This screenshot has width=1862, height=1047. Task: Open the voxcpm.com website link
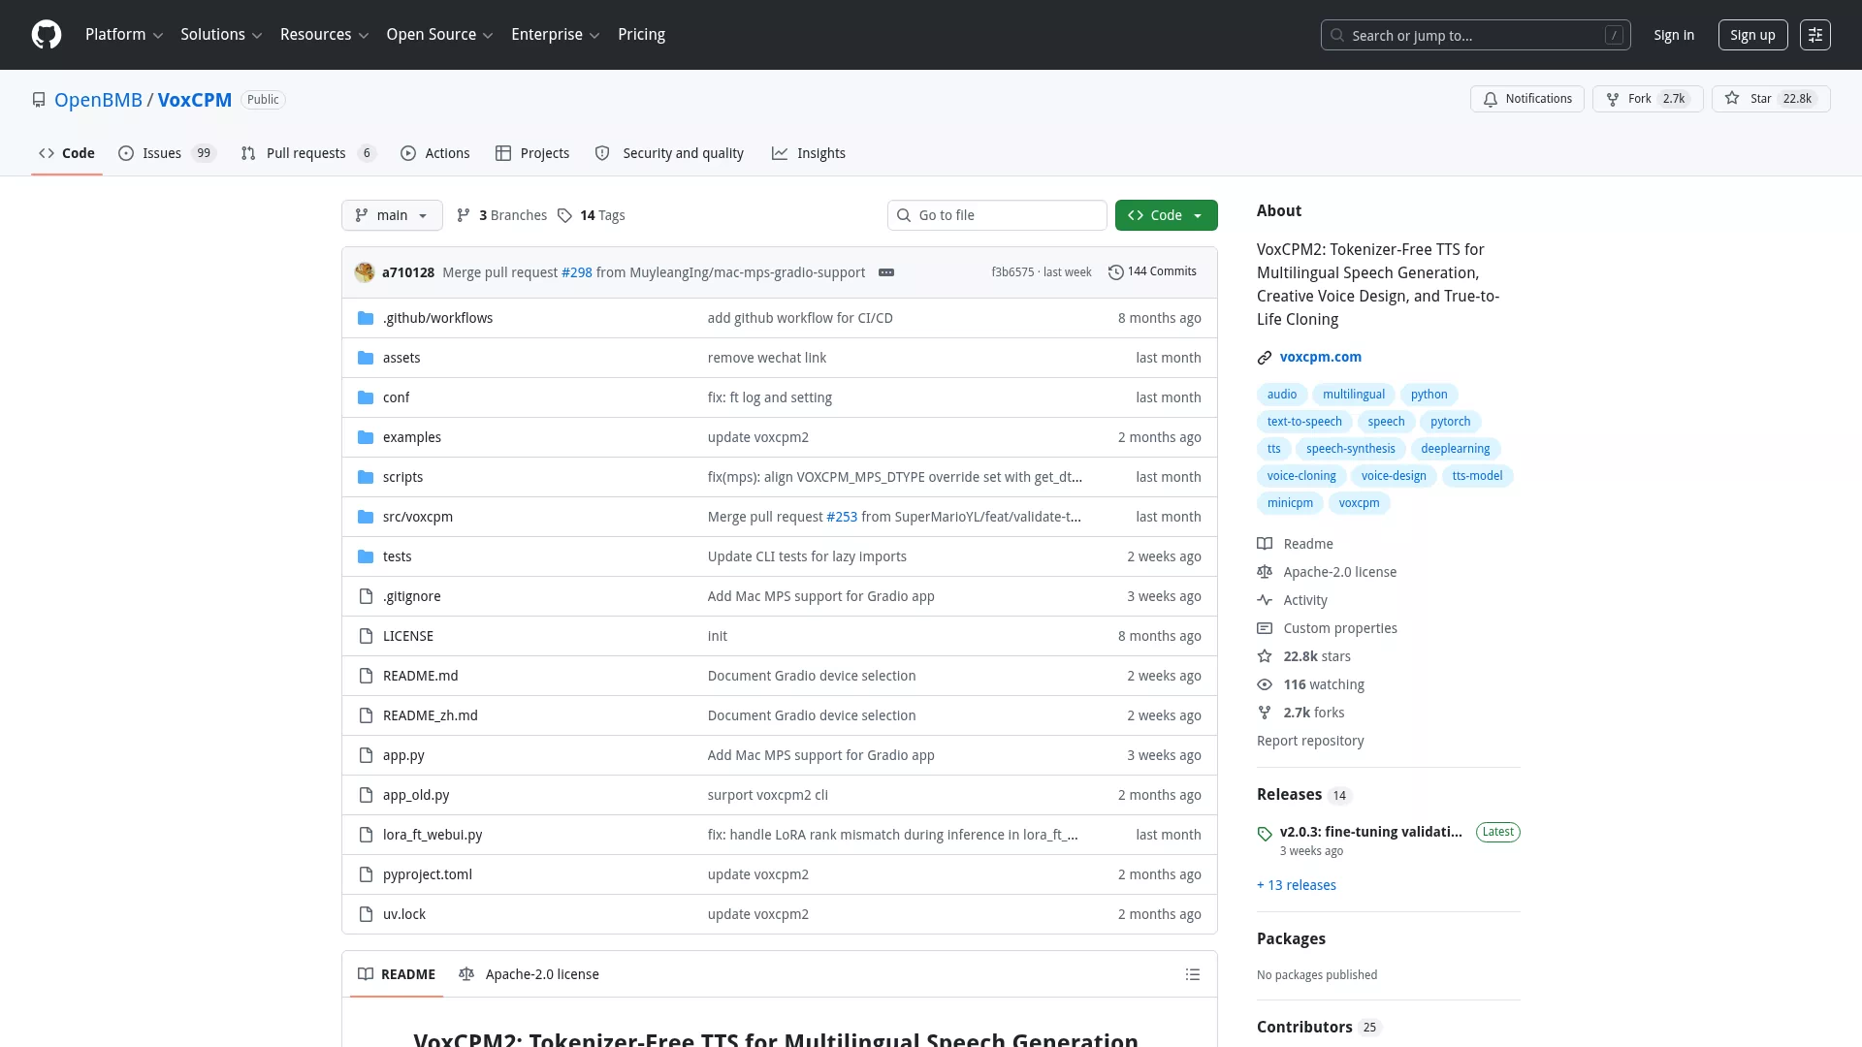(1320, 357)
